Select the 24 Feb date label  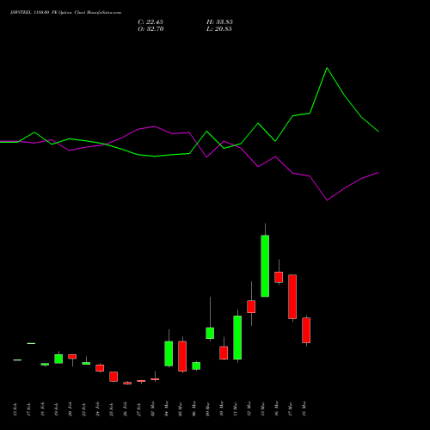pos(98,409)
